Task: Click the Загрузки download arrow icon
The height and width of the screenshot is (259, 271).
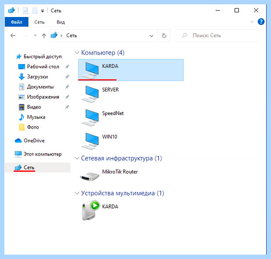Action: pos(21,77)
